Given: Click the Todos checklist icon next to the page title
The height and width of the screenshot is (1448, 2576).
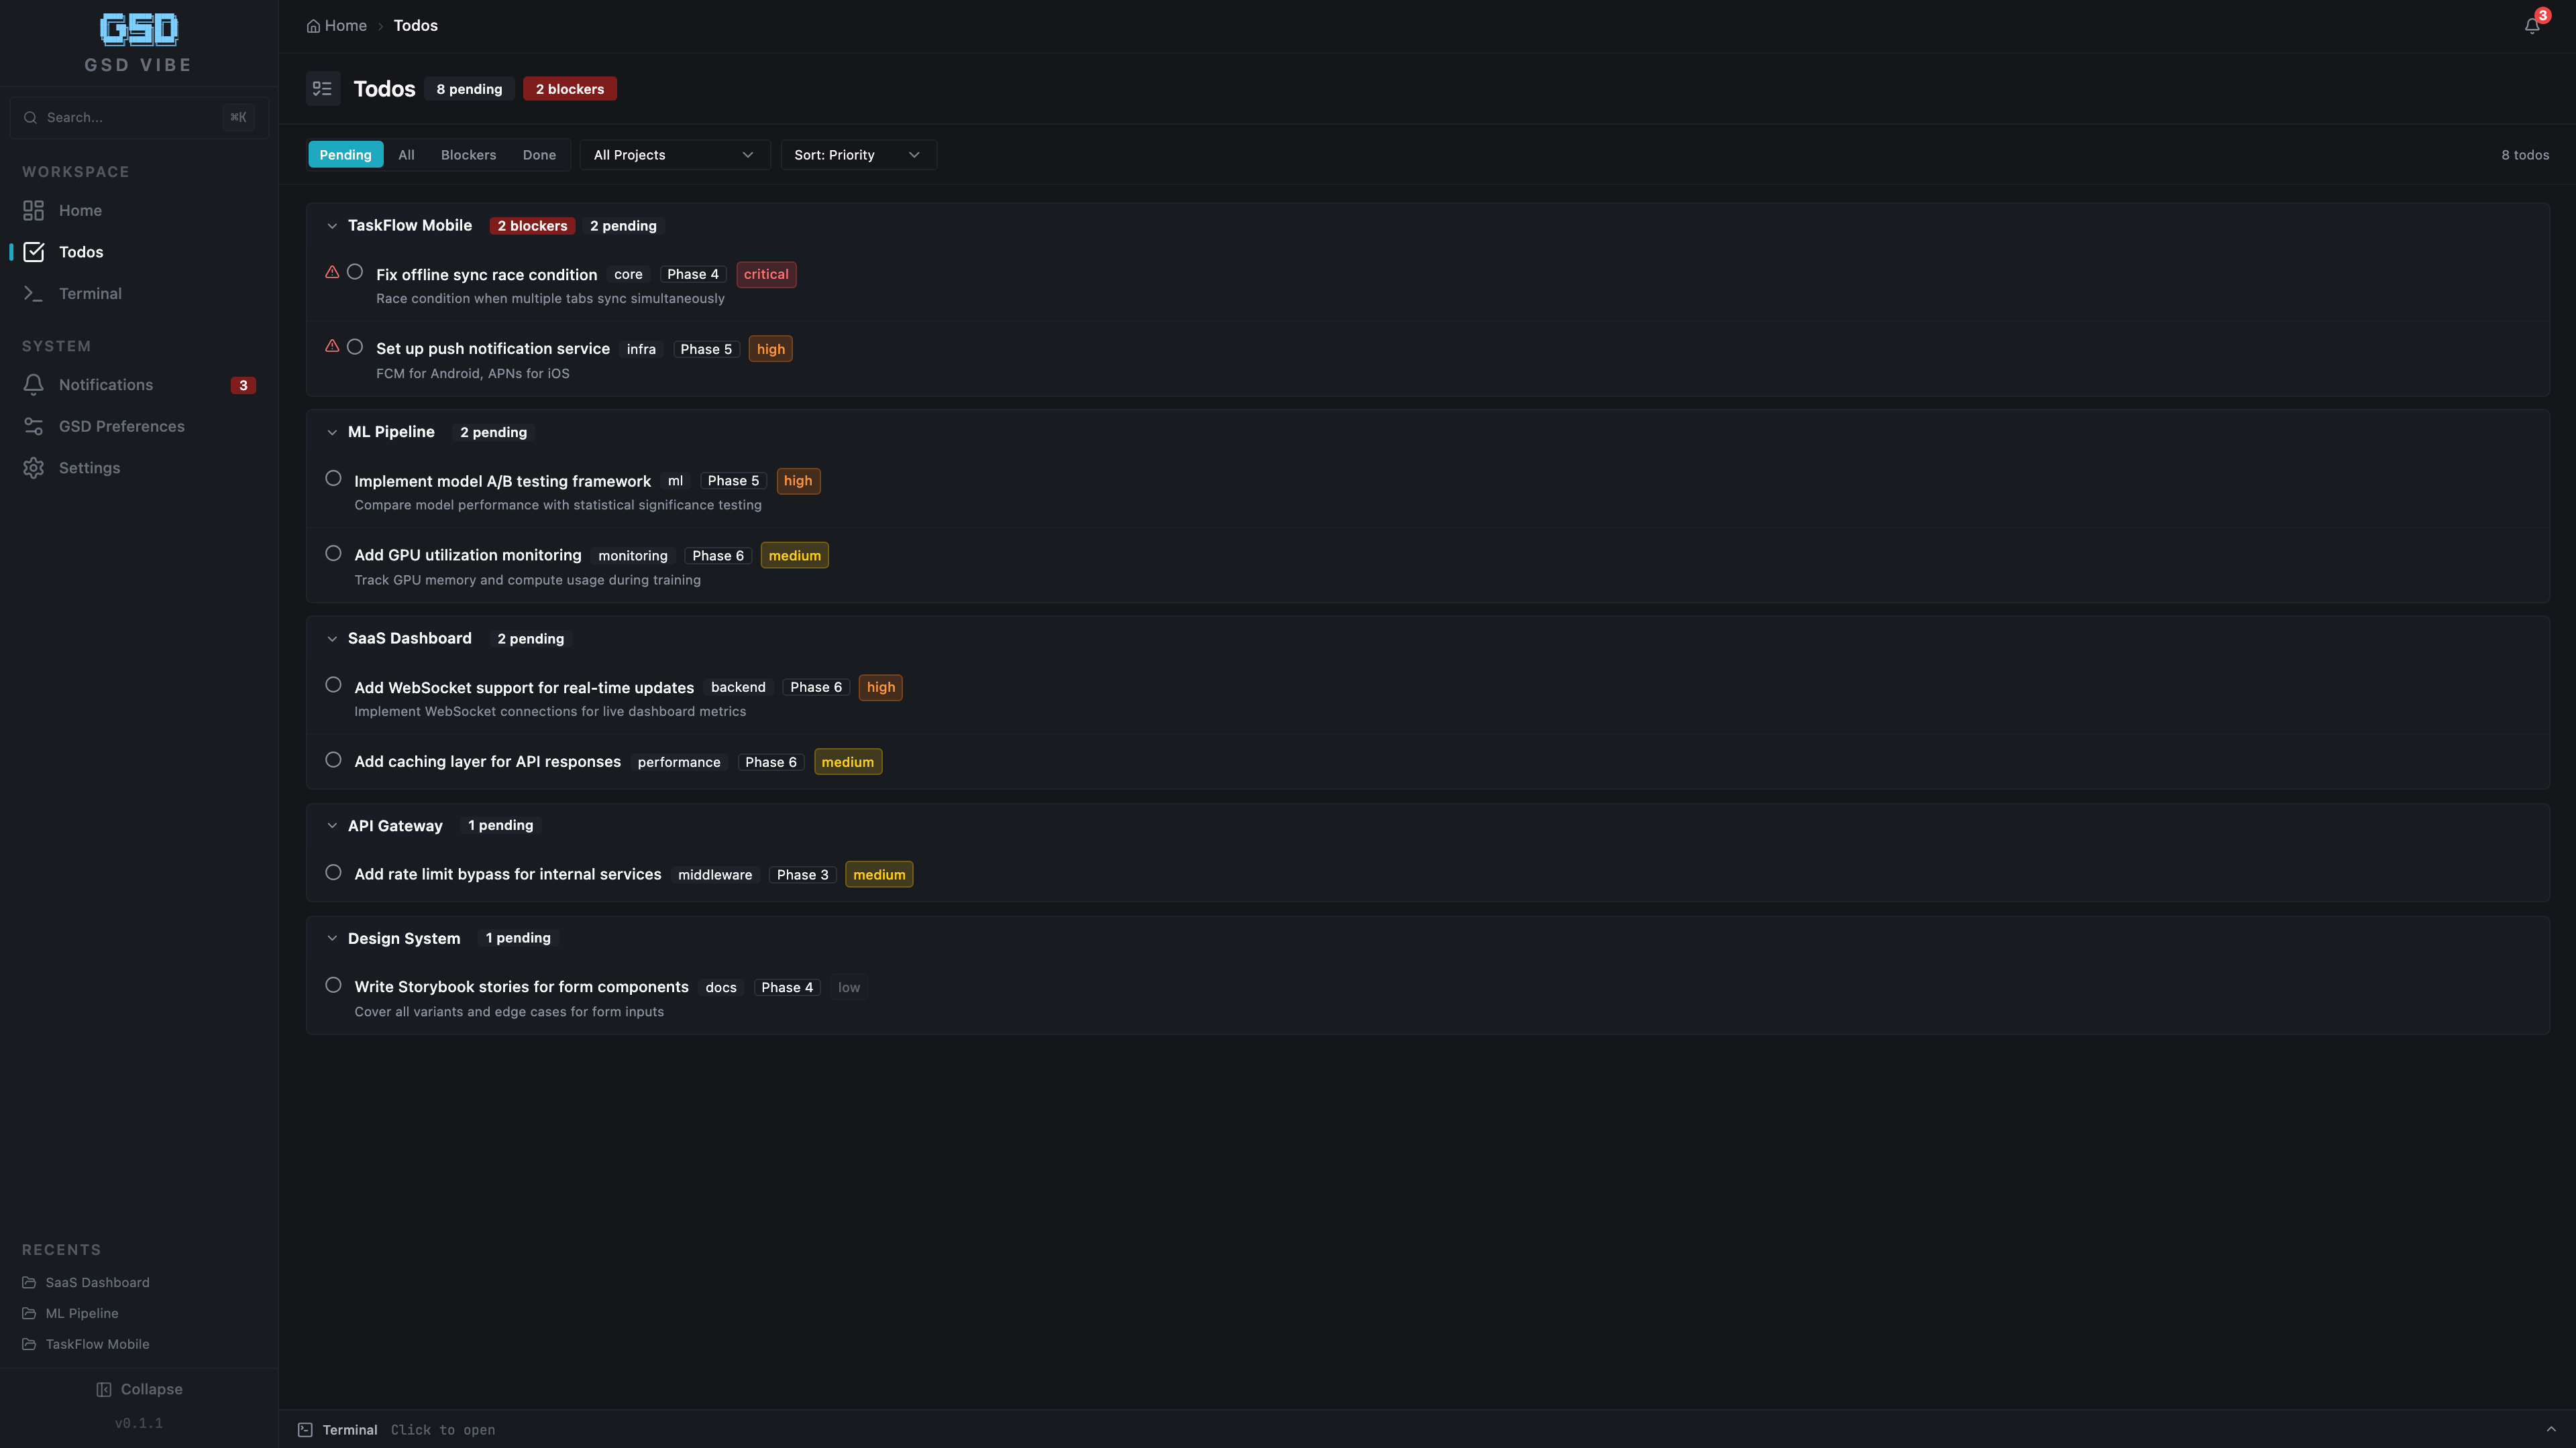Looking at the screenshot, I should tap(322, 88).
